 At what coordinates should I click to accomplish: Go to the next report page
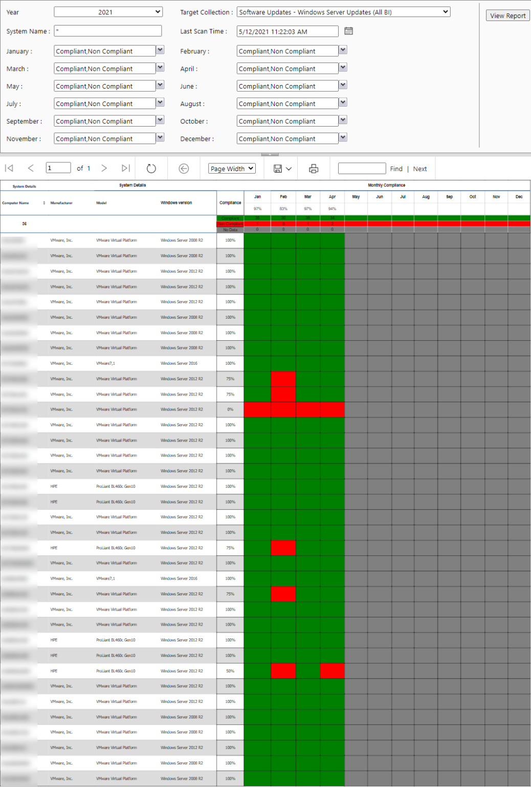pos(104,168)
